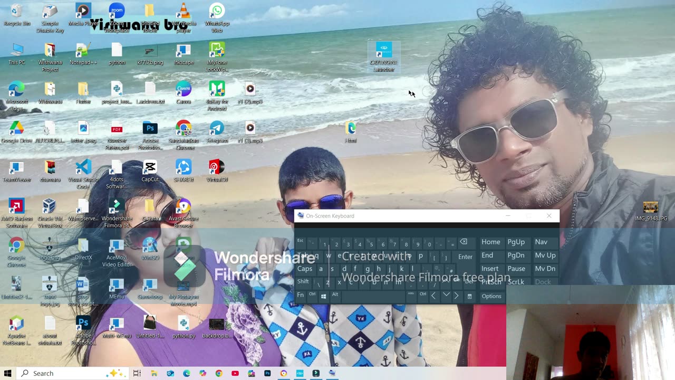675x380 pixels.
Task: Launch Google Chrome desktop icon
Action: pos(16,252)
